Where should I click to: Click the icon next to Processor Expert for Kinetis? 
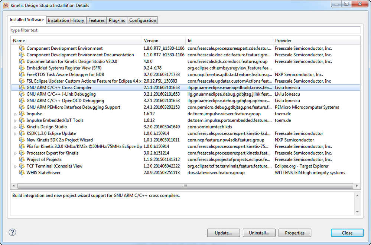(x=22, y=153)
